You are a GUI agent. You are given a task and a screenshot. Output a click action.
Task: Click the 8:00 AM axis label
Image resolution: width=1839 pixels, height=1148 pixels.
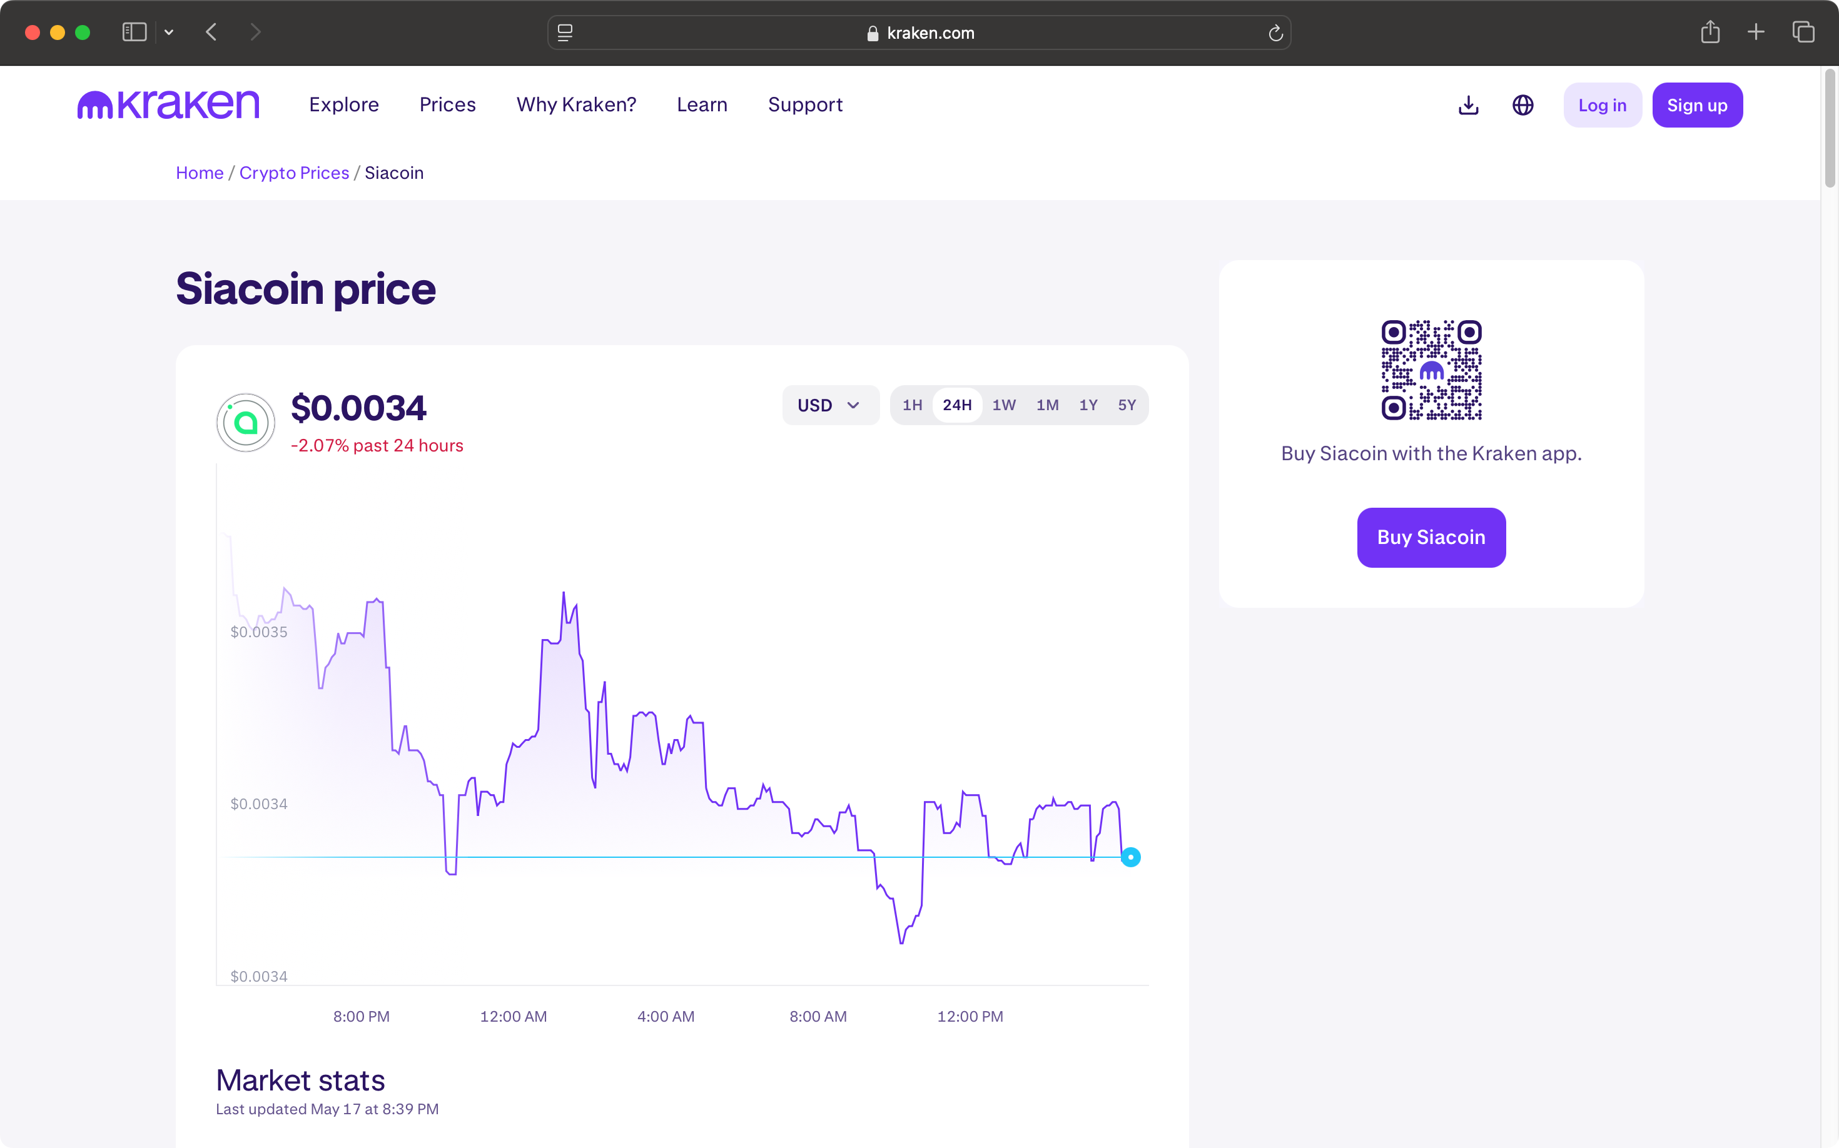point(818,1016)
